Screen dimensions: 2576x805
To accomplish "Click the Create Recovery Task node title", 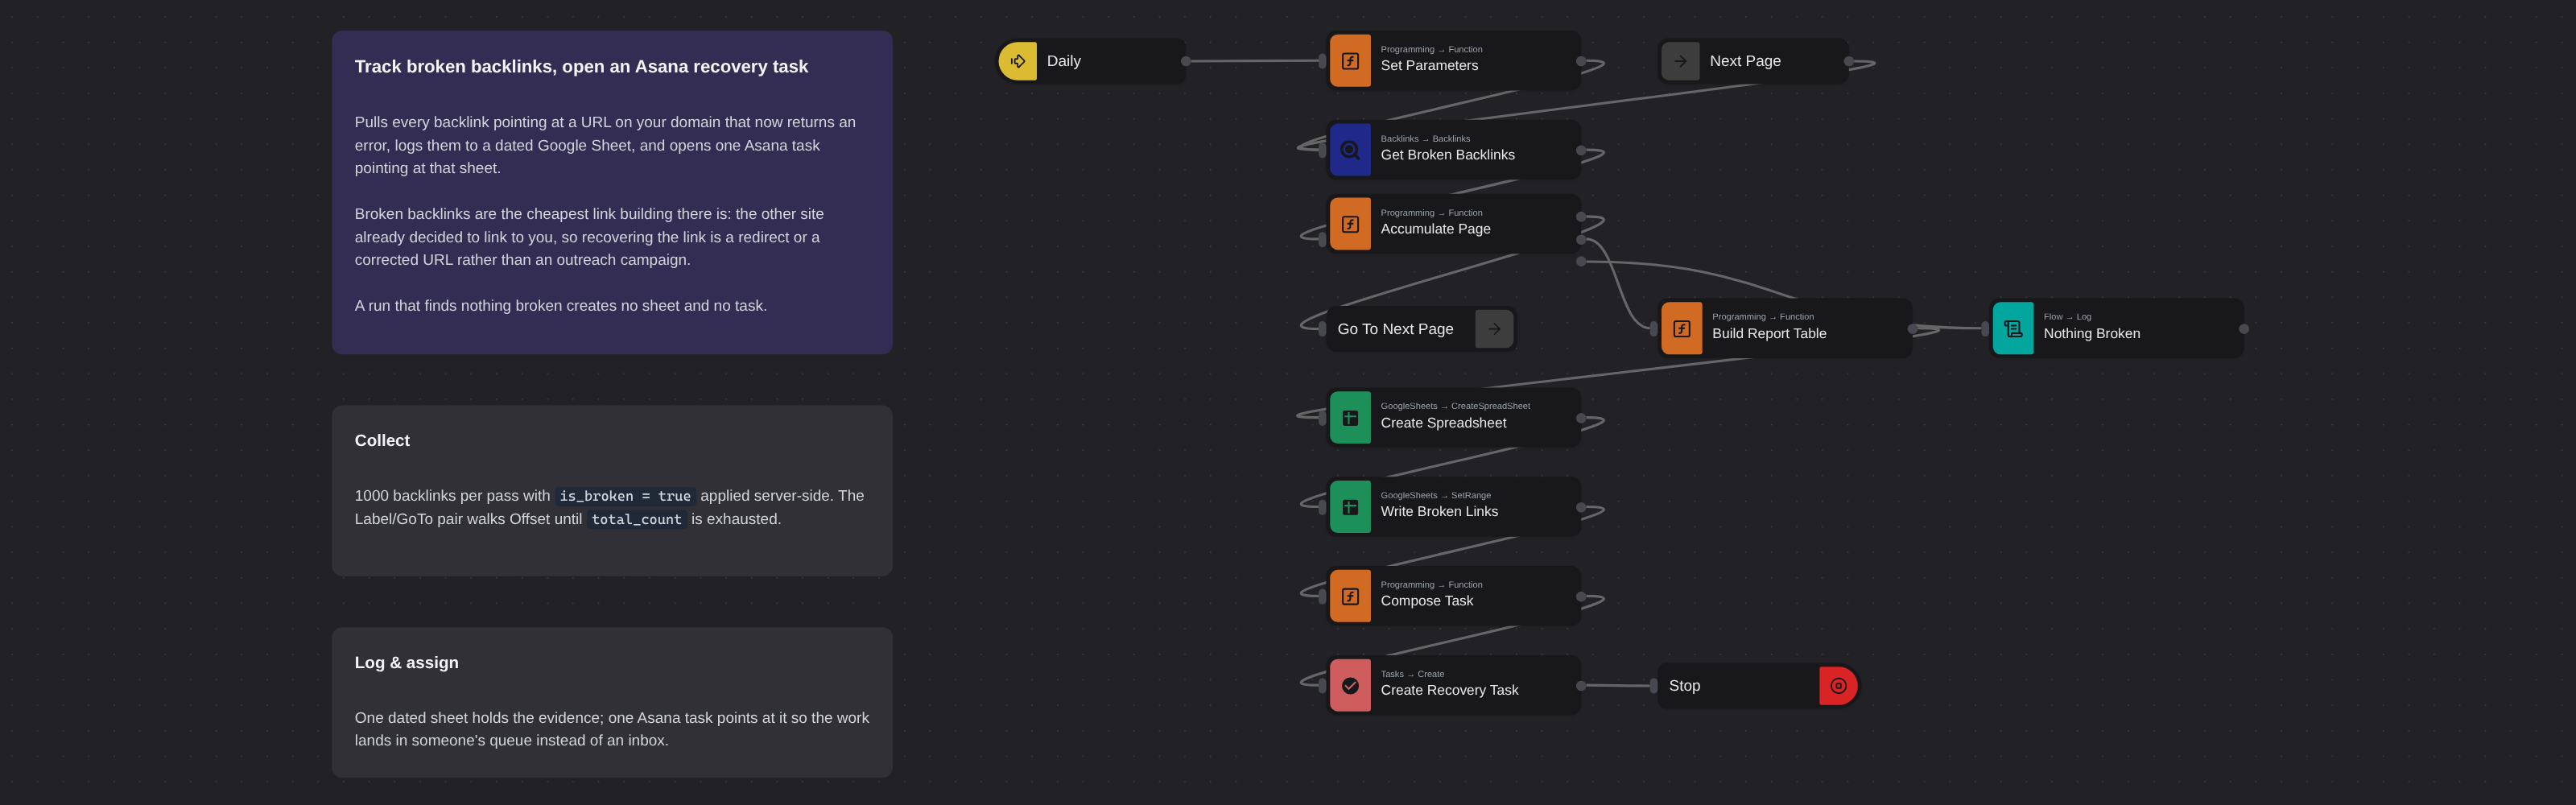I will click(1449, 691).
